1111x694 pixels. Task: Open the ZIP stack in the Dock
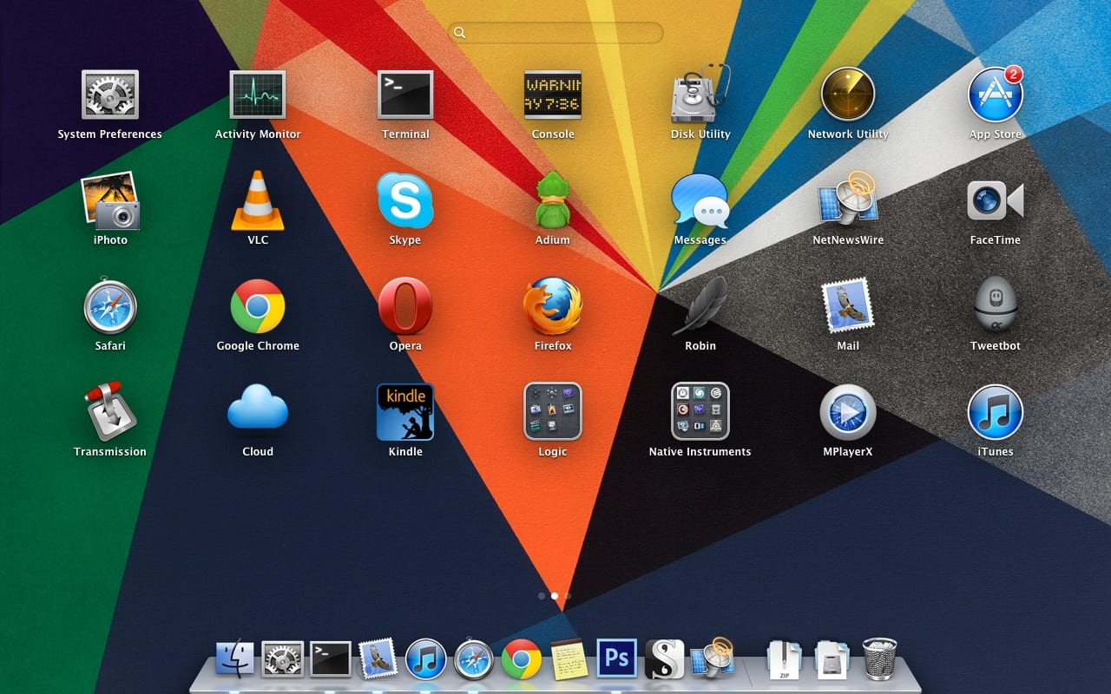pos(784,659)
